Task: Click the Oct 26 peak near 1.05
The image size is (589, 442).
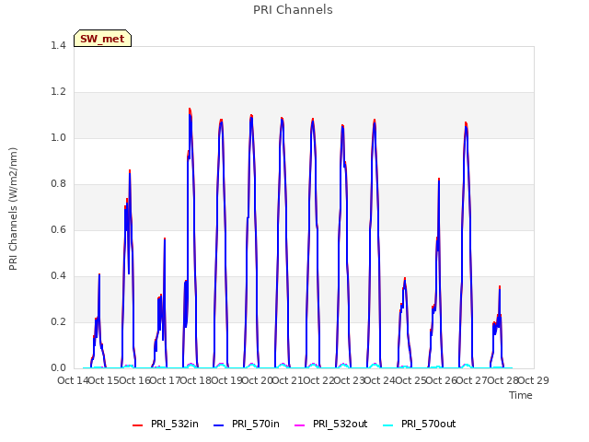Action: click(466, 122)
